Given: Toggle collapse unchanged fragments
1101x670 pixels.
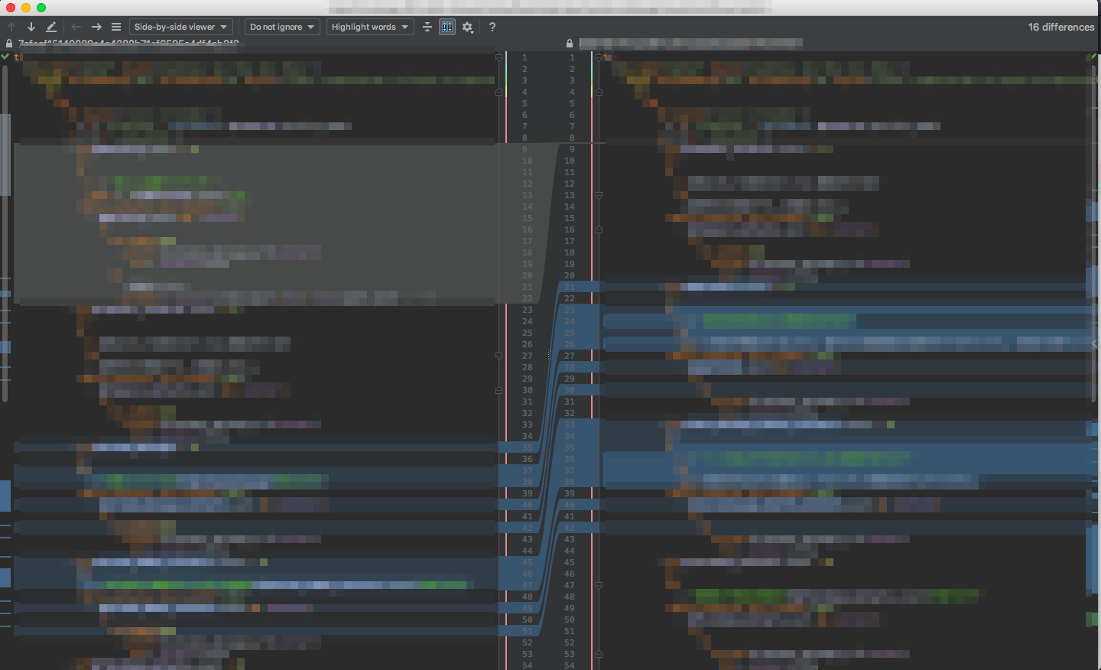Looking at the screenshot, I should pos(427,27).
